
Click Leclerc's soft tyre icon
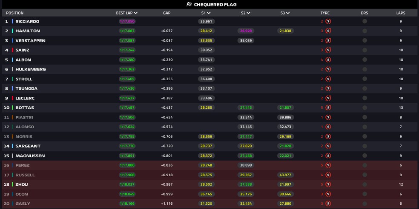[328, 98]
